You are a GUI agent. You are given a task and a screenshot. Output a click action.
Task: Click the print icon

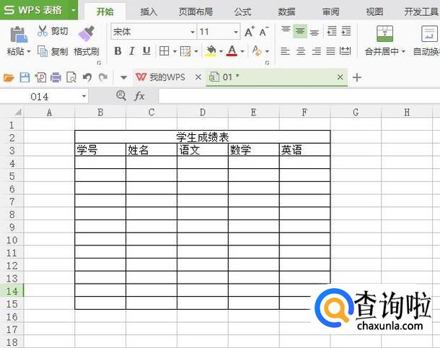tap(56, 77)
